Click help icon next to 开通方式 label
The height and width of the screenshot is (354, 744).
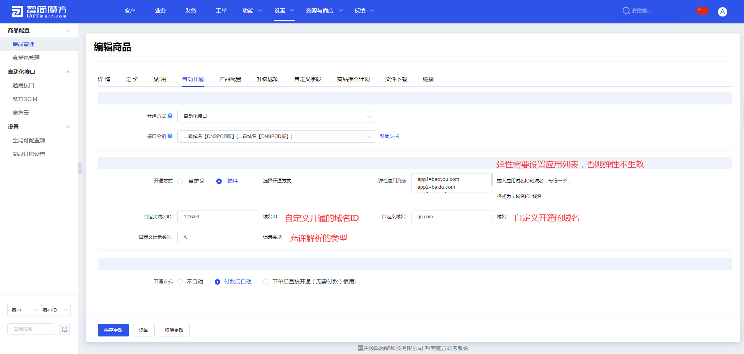[170, 116]
